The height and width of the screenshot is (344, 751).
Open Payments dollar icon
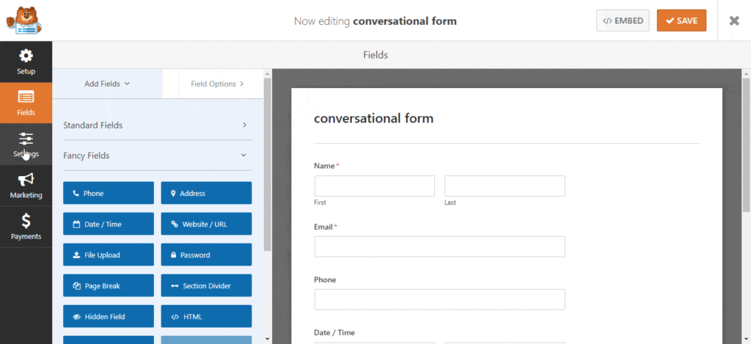tap(26, 221)
